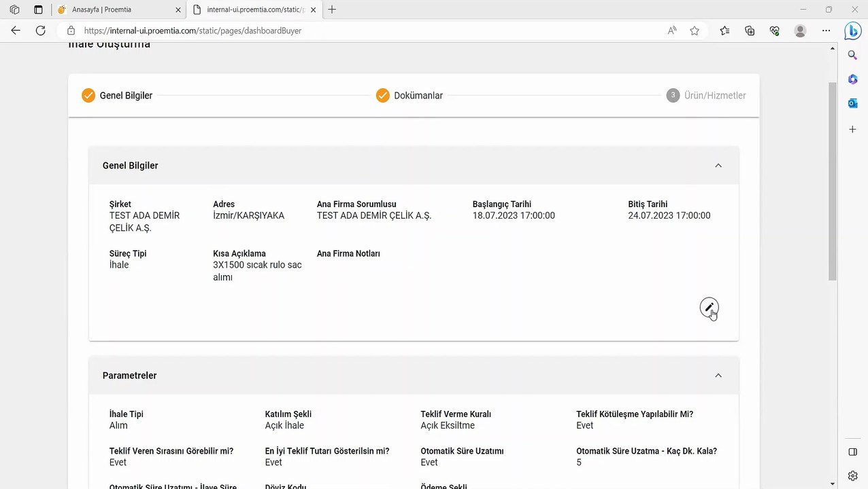Screen dimensions: 868x489
Task: Click the Şirket value TEST ADA DEMİR ÇELİK A.Ş.
Action: [x=144, y=221]
